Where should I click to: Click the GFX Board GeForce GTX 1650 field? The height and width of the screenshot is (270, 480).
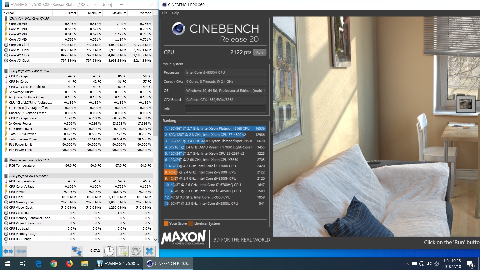click(x=225, y=100)
